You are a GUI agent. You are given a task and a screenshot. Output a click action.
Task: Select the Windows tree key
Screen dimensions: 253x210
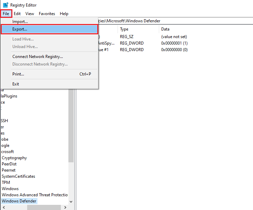click(x=10, y=189)
